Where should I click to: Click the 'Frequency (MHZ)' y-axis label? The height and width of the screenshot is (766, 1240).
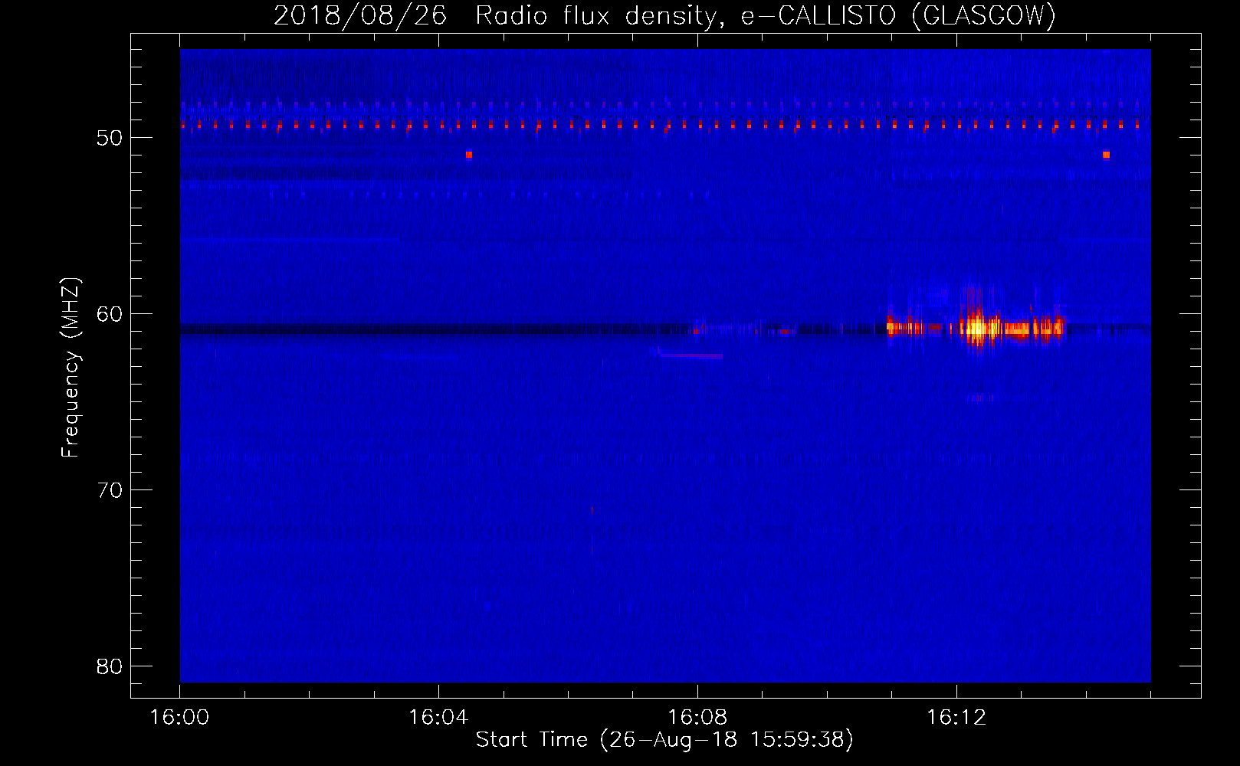click(x=71, y=368)
